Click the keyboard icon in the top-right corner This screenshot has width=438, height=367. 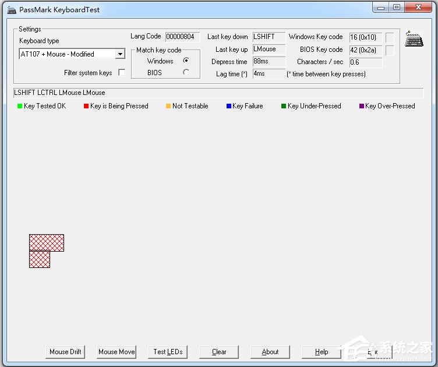coord(414,38)
